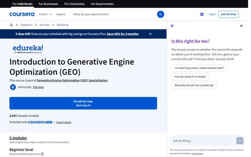Open the Degrees menu item
The image size is (251, 157).
pyautogui.click(x=61, y=14)
